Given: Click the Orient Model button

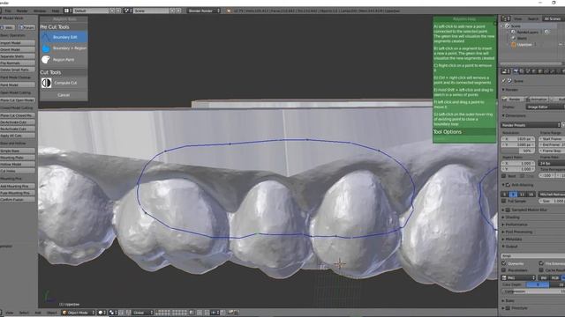Looking at the screenshot, I should (18, 49).
